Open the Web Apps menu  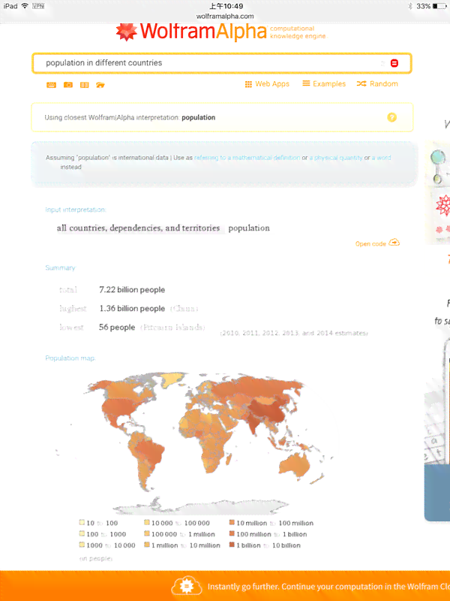(267, 84)
